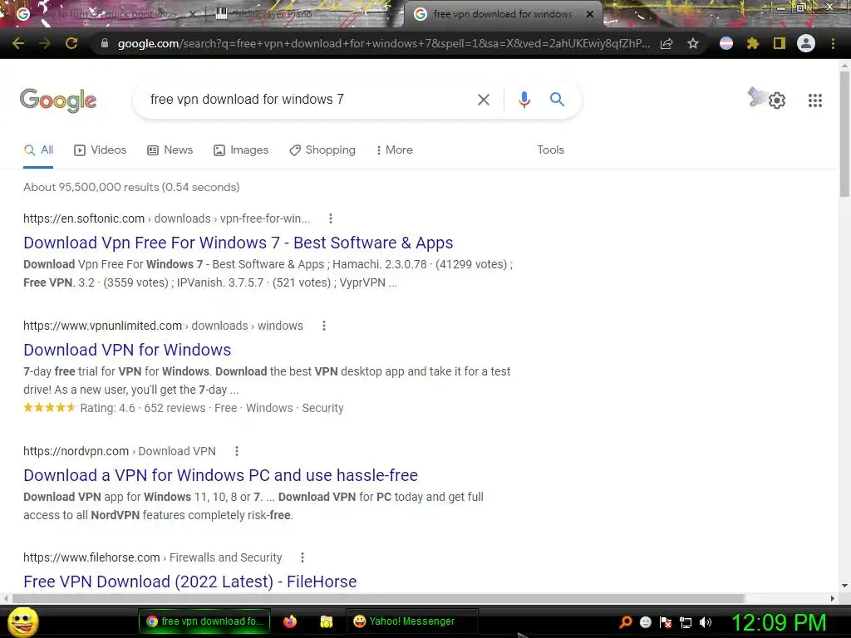This screenshot has height=638, width=851.
Task: Open NordVPN Download a VPN for Windows link
Action: (220, 475)
